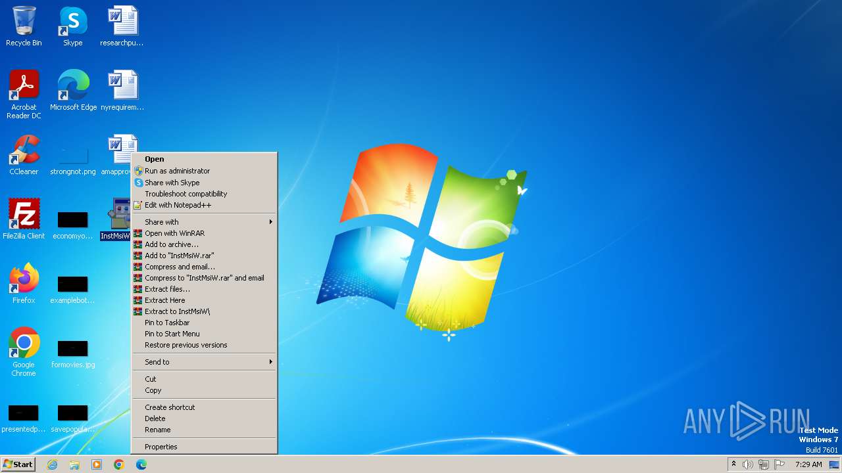Choose Delete in context menu
Viewport: 842px width, 473px height.
[205, 418]
